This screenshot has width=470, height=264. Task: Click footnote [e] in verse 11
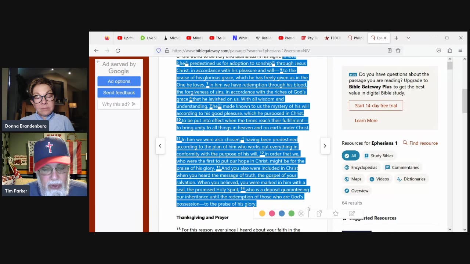pyautogui.click(x=242, y=139)
